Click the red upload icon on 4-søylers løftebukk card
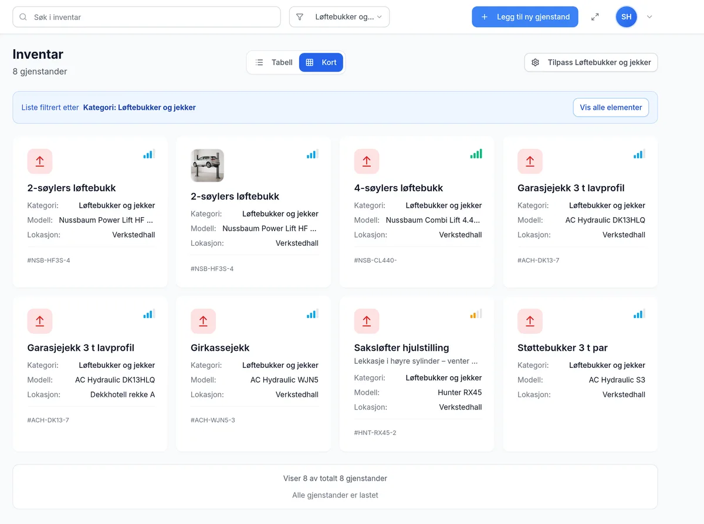This screenshot has width=704, height=524. (367, 161)
